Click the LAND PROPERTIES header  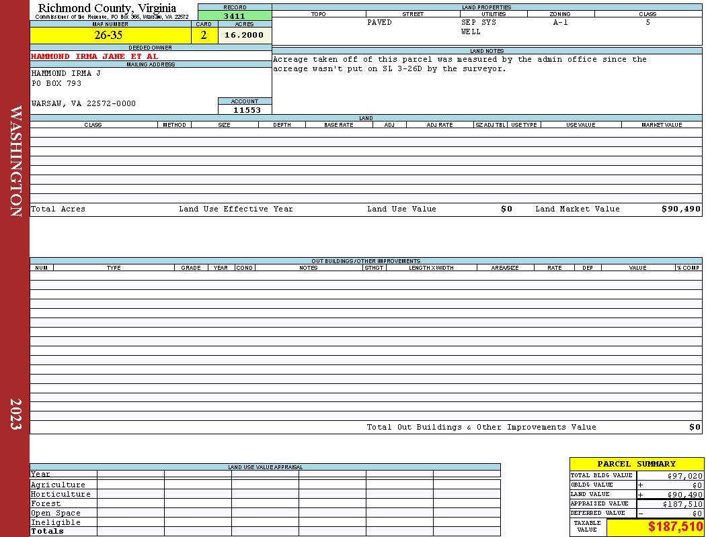pos(486,7)
